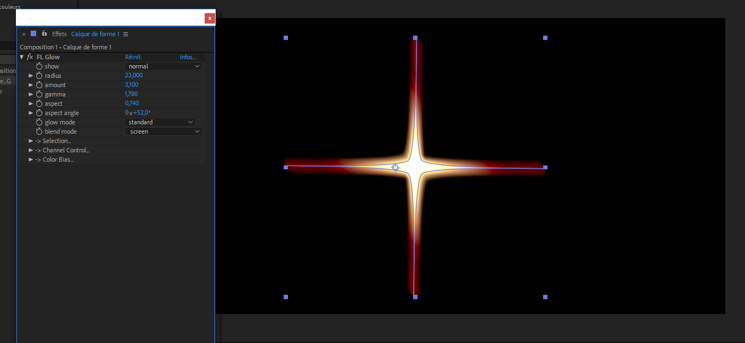This screenshot has width=745, height=343.
Task: Toggle stopwatch for the blend mode property
Action: 39,132
